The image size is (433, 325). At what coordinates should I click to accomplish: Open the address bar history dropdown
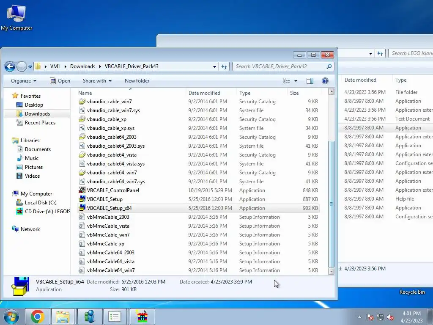click(x=214, y=66)
